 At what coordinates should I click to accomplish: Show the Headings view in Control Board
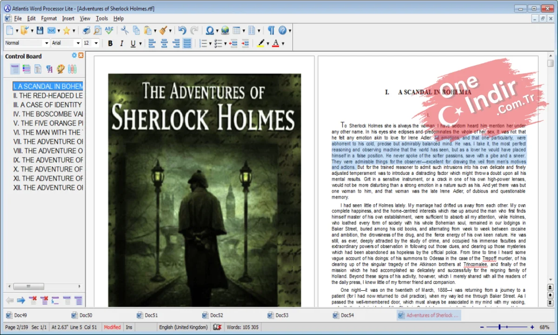(x=15, y=69)
